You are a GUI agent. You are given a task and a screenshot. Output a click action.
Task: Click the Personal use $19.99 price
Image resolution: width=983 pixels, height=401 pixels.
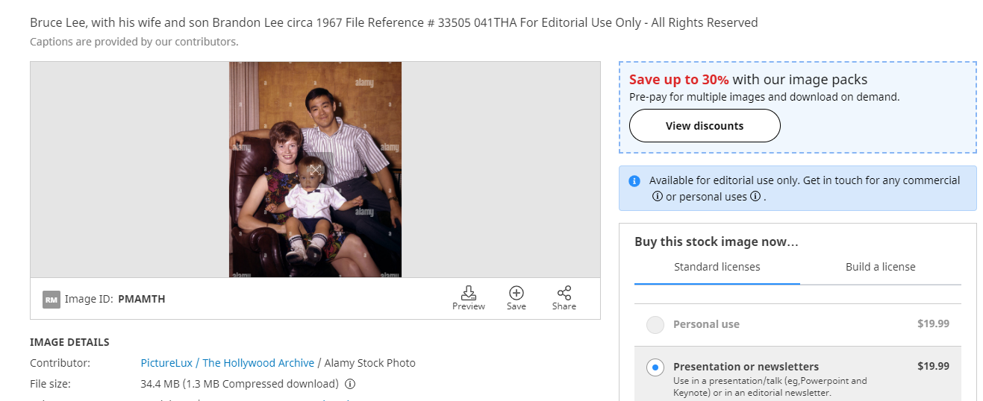[x=933, y=324]
